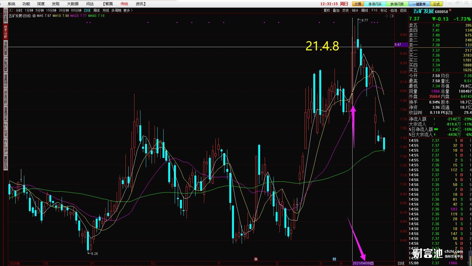Toggle the left panel icon beside 分时
This screenshot has height=266, width=472.
11,10
